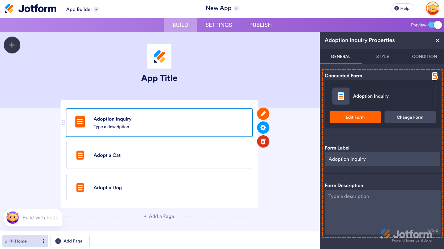Screen dimensions: 444x249
Task: Grab the drag handle beside Adoption Inquiry
Action: coord(63,122)
